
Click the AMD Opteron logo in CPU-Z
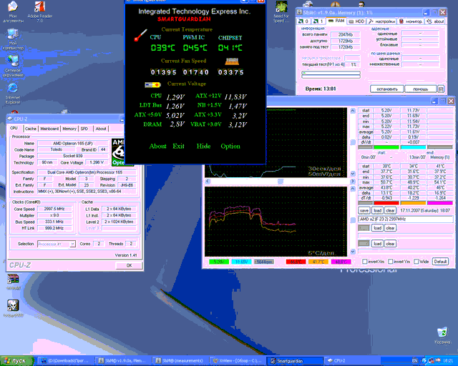click(118, 152)
